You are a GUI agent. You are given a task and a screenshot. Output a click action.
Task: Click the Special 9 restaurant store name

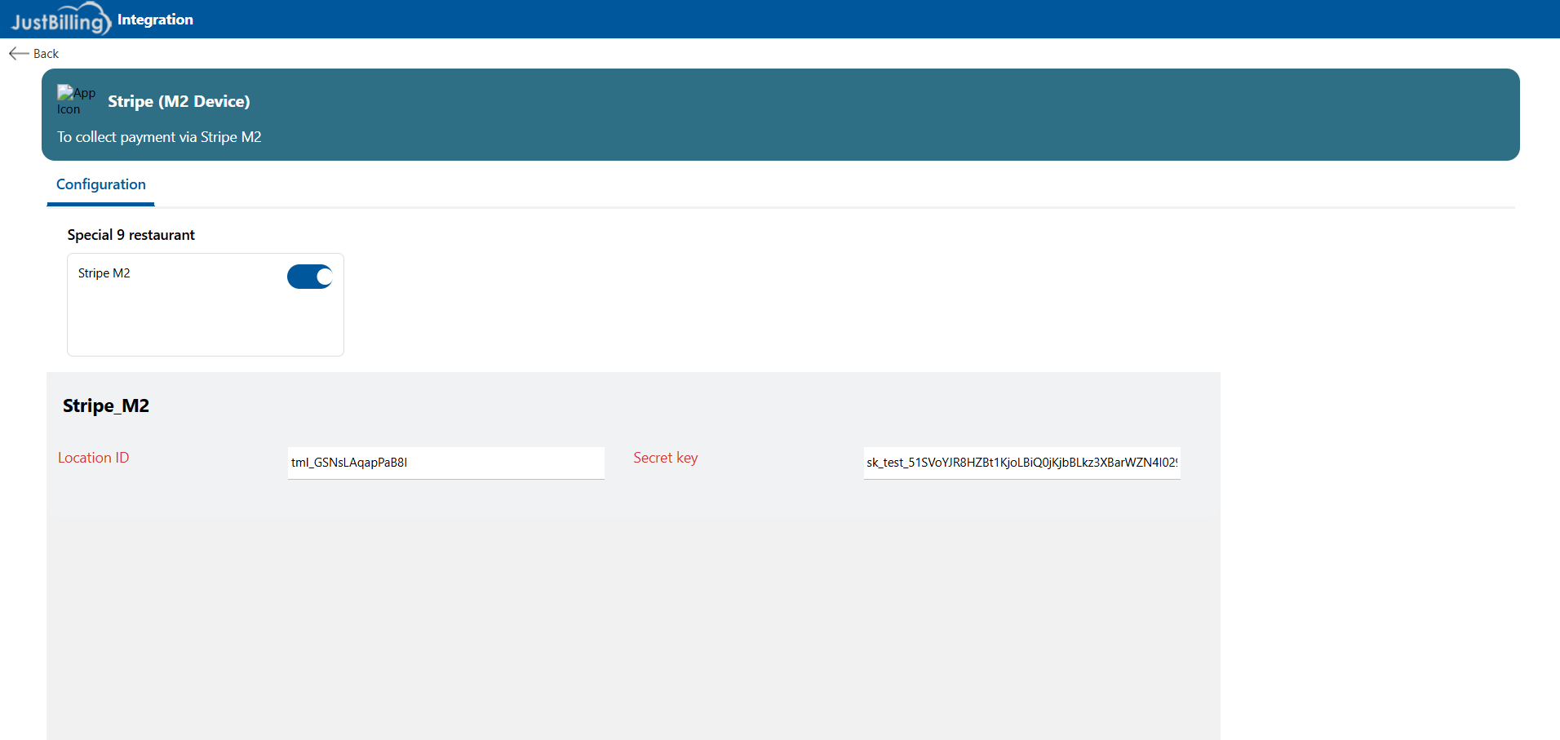[131, 235]
